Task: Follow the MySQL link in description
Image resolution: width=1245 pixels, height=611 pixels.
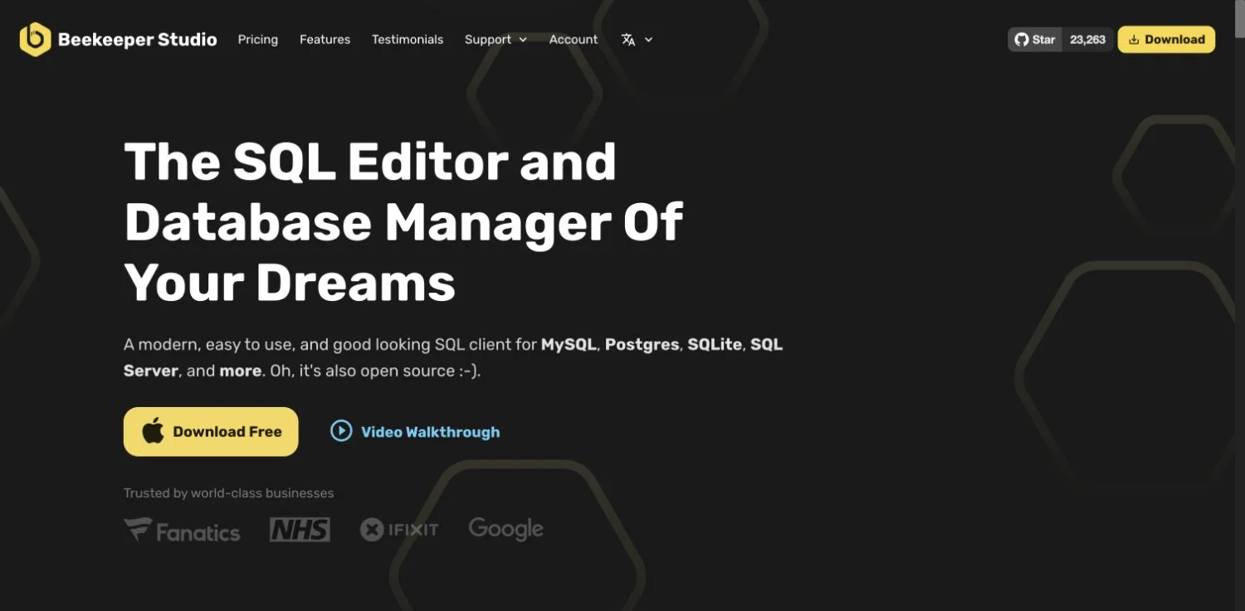Action: 569,344
